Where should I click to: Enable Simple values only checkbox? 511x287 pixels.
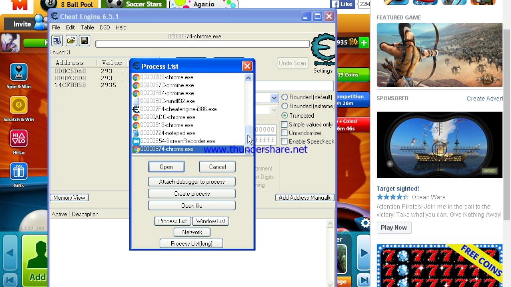284,124
